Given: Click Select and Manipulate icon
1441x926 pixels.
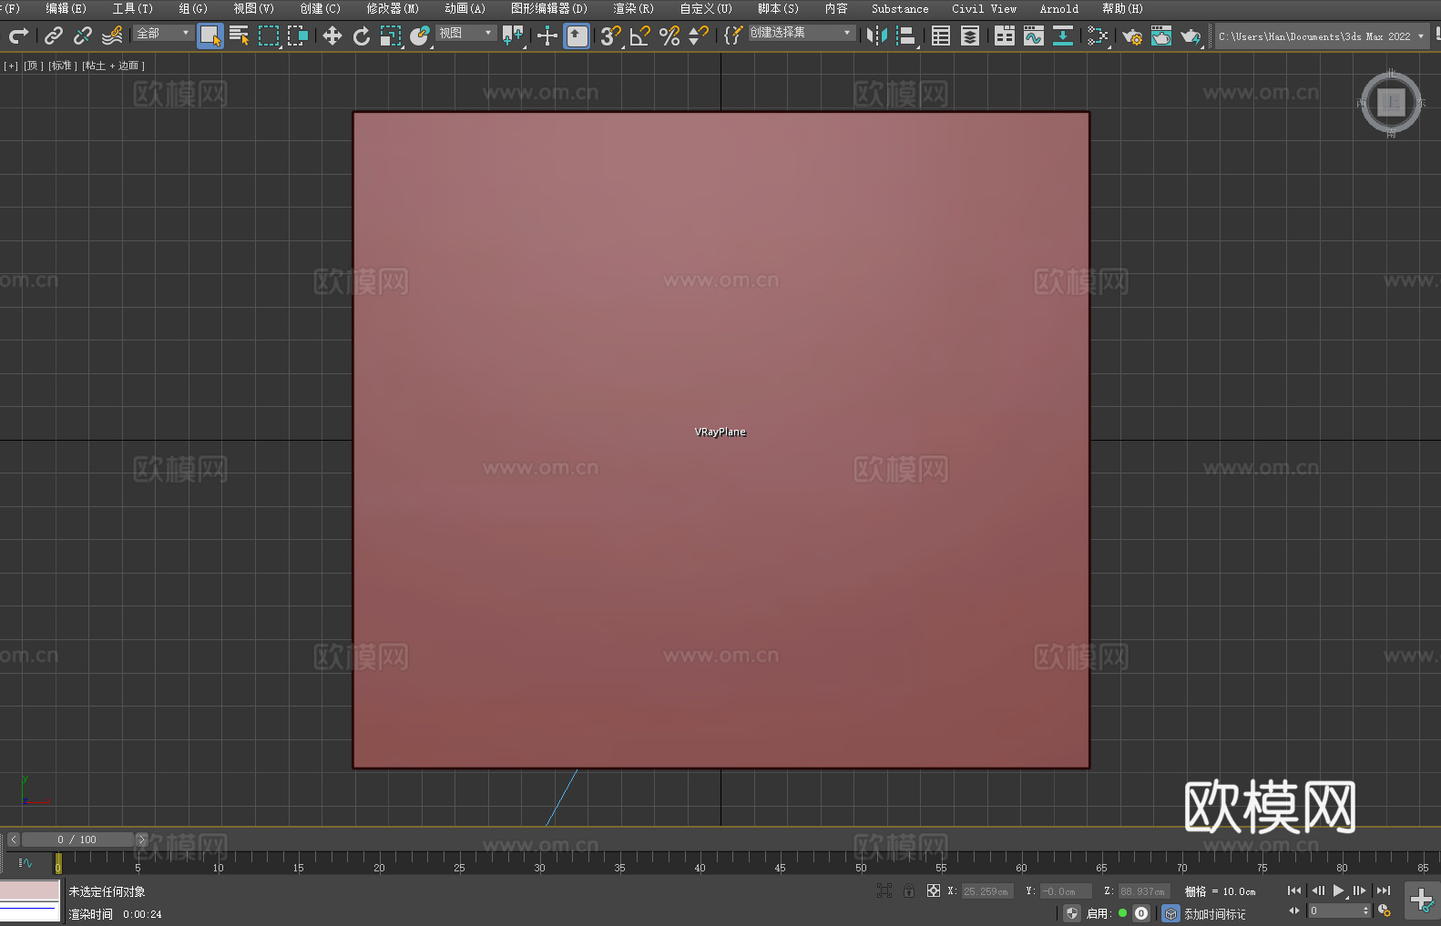Looking at the screenshot, I should 547,36.
